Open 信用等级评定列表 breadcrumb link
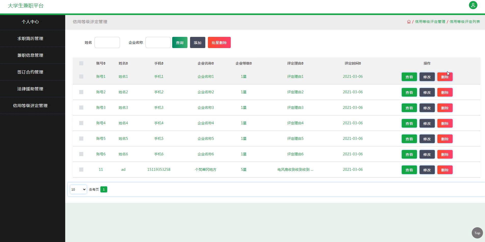Image resolution: width=485 pixels, height=242 pixels. [465, 22]
